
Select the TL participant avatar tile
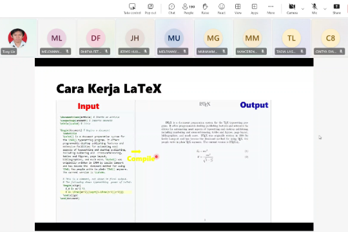(x=291, y=38)
